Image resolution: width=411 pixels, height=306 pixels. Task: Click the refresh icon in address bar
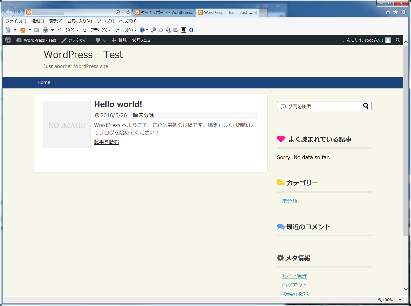(128, 12)
